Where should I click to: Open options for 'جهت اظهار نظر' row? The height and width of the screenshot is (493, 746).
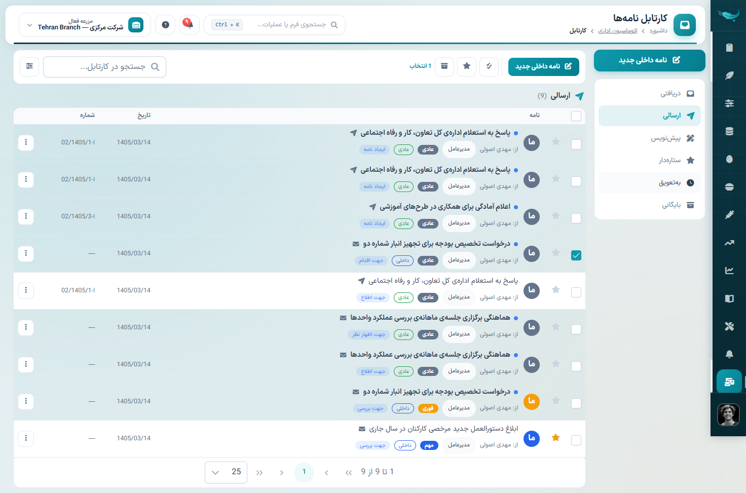pos(26,327)
